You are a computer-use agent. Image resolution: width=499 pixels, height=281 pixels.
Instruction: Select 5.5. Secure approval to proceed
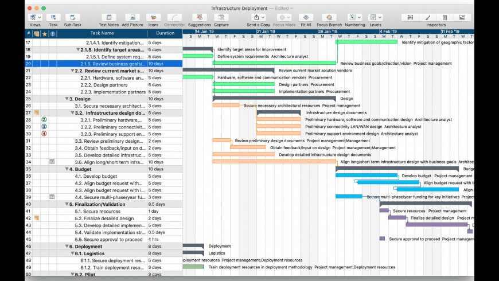pos(108,239)
